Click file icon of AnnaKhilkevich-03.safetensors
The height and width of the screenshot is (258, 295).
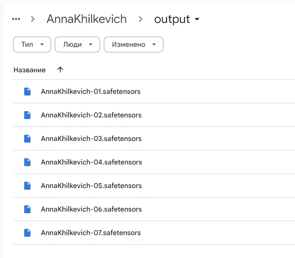pos(27,139)
